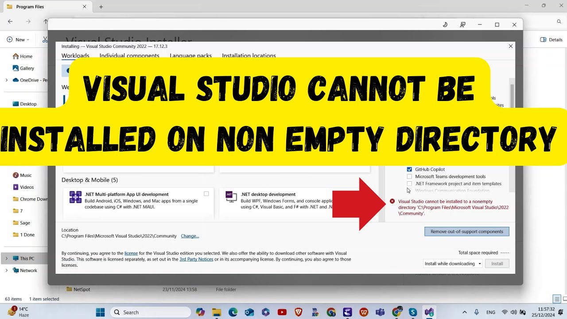Open 3rd Party Notices link

click(196, 259)
